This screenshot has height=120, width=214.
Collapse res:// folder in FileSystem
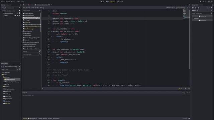point(2,75)
